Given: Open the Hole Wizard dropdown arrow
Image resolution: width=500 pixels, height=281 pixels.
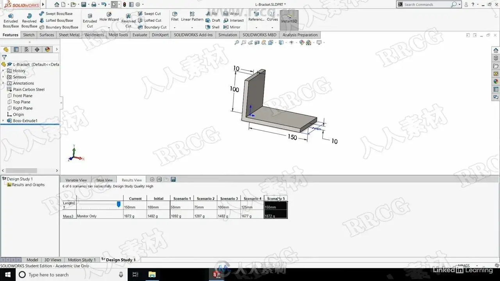Looking at the screenshot, I should 109,28.
